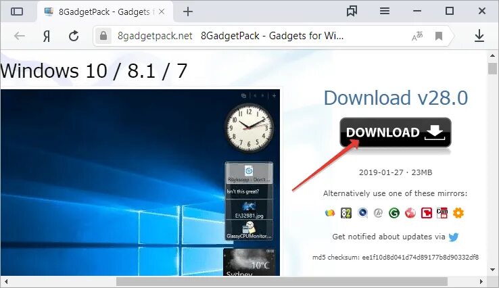Click the vertical scrollbar up arrow
Screen dimensions: 499x288
pos(492,55)
